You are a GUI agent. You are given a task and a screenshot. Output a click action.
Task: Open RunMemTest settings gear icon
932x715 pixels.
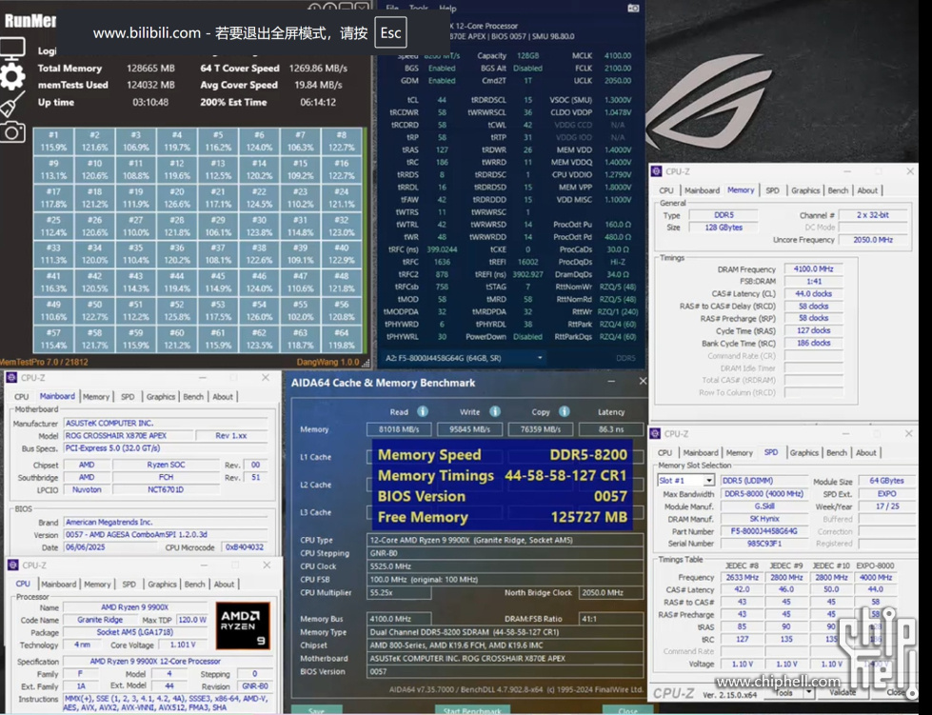12,77
